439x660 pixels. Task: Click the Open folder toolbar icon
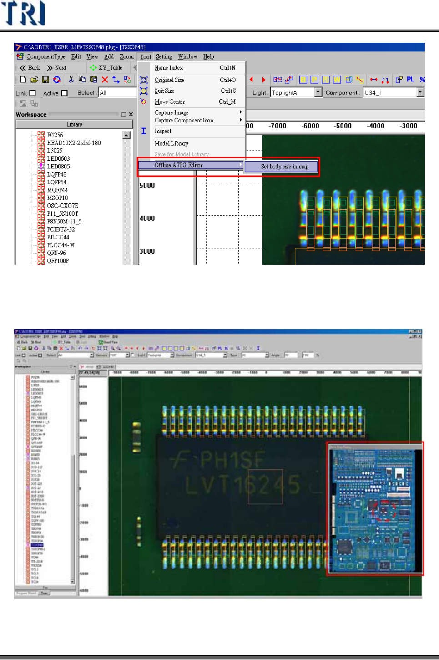pyautogui.click(x=34, y=80)
